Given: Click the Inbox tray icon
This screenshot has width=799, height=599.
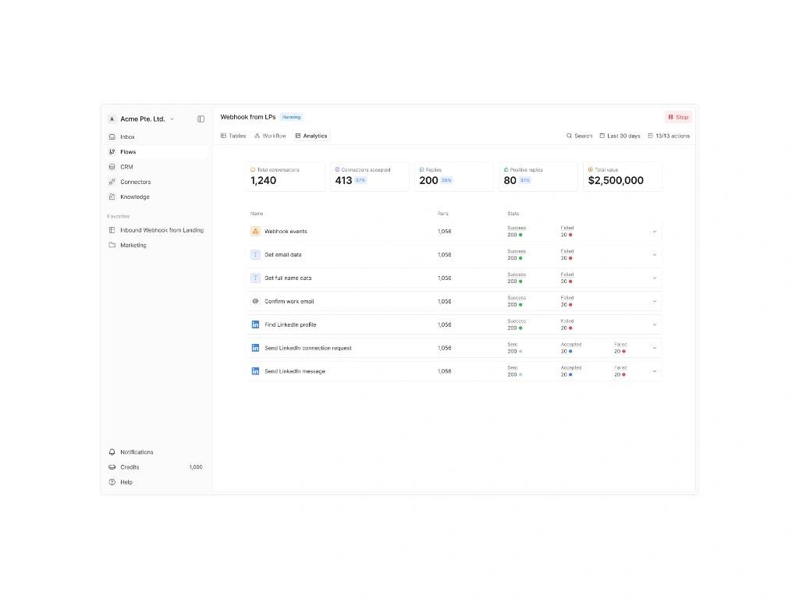Looking at the screenshot, I should [112, 137].
